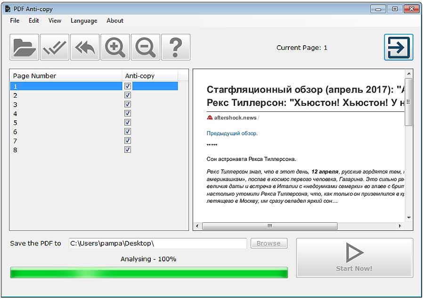The image size is (424, 299).
Task: Close the PDF Anti-copy window
Action: click(411, 9)
